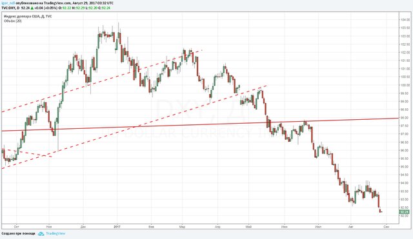Click the '2017' year label on time axis
The image size is (413, 239).
[117, 226]
